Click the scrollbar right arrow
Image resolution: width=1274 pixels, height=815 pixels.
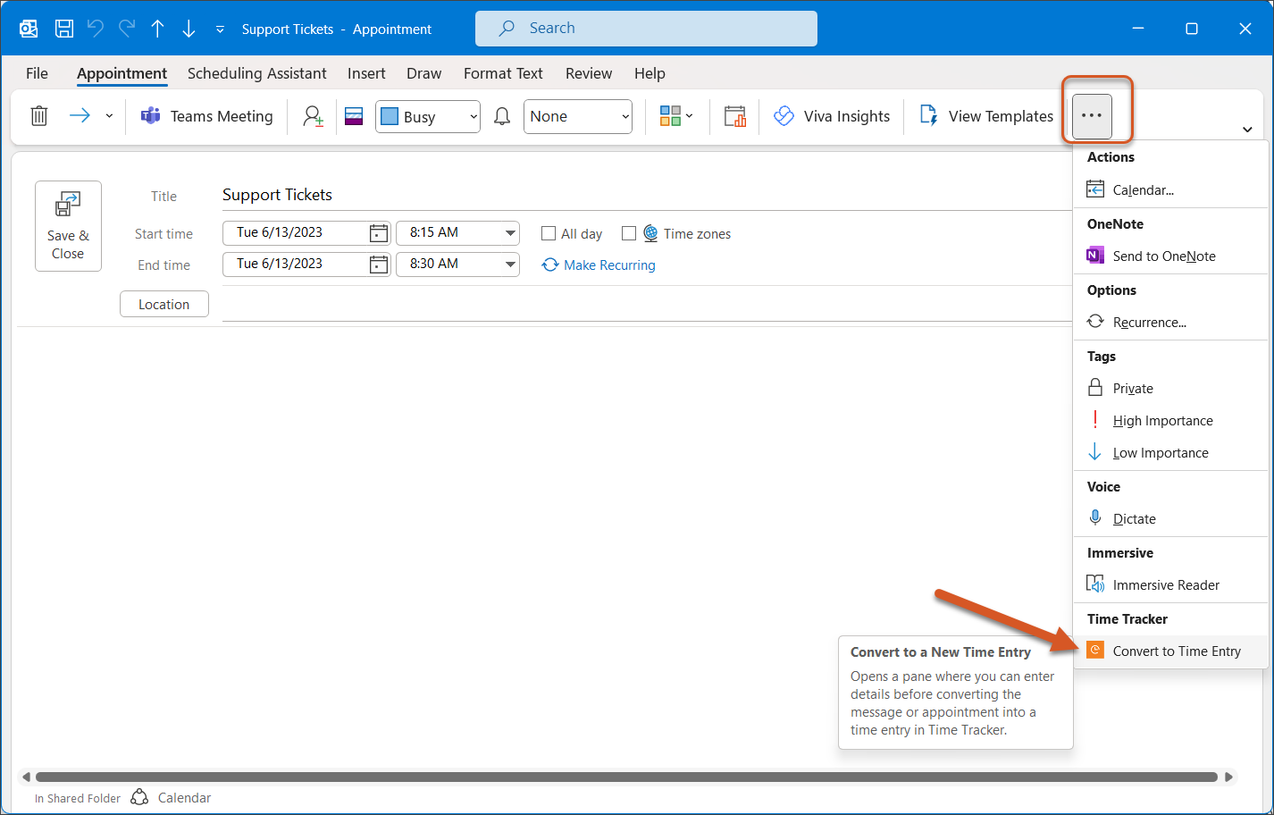(x=1229, y=777)
